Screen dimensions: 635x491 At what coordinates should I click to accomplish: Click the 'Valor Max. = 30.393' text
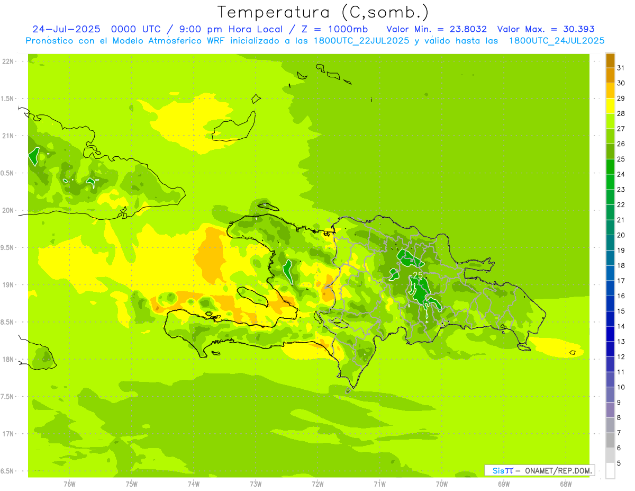[546, 29]
